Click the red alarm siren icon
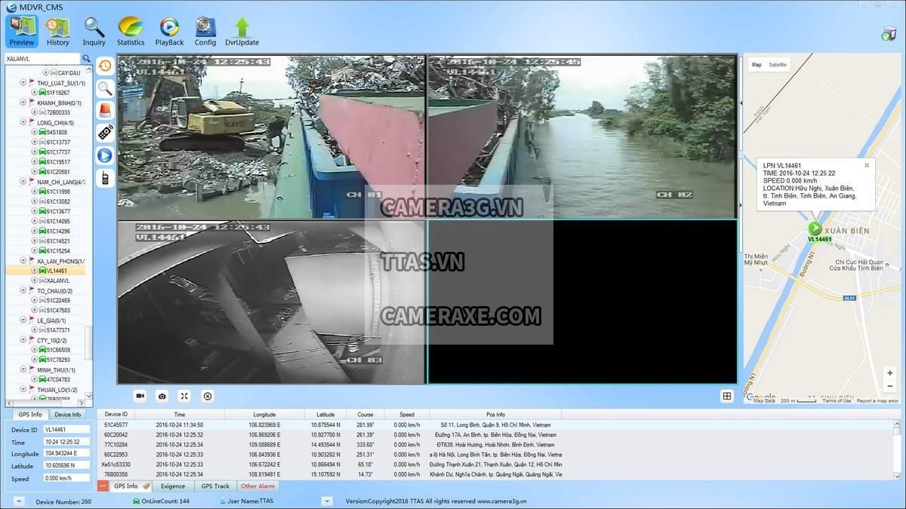Viewport: 906px width, 509px height. pyautogui.click(x=105, y=110)
